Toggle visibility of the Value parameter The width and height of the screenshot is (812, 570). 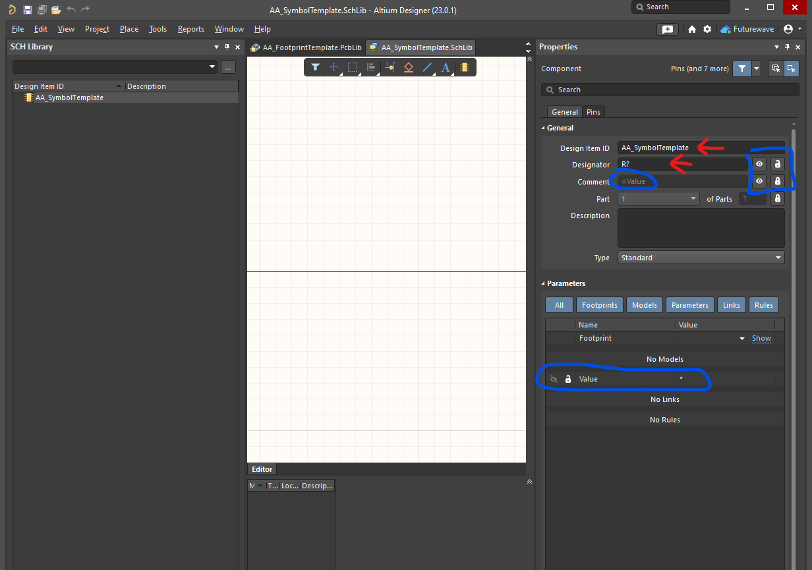tap(554, 379)
